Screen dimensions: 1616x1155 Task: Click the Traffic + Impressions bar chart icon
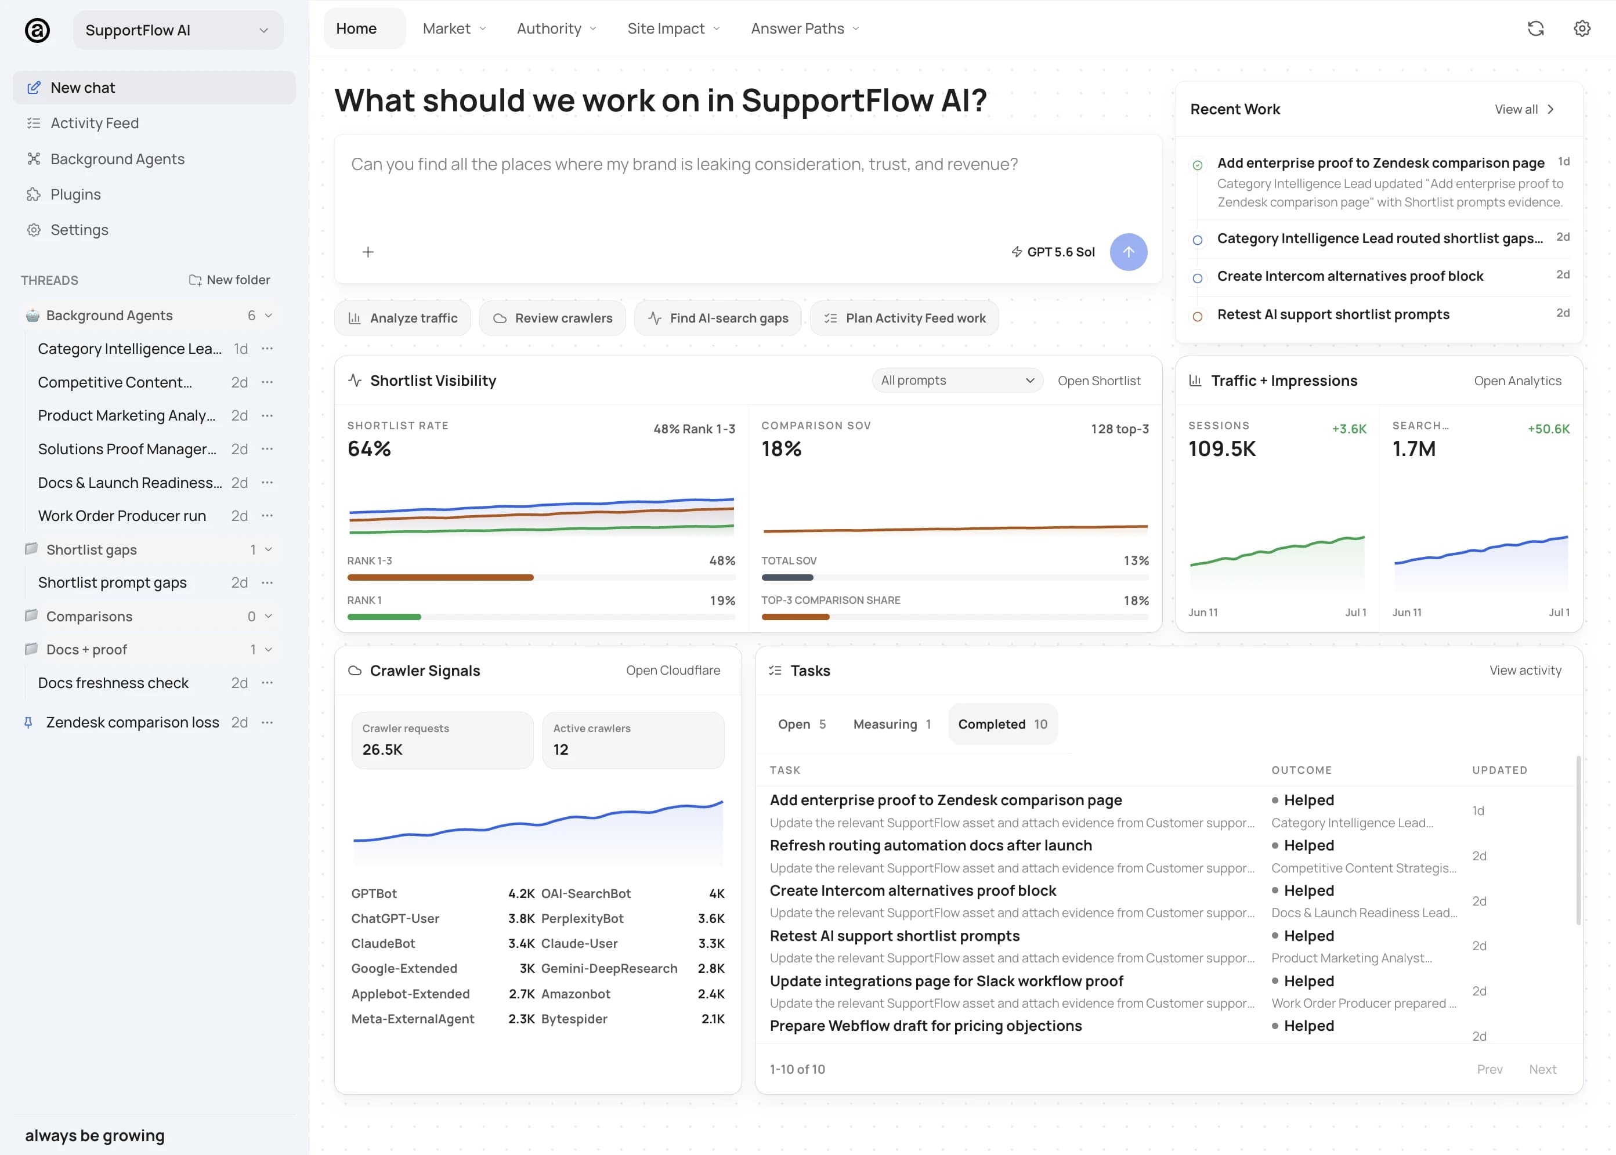[x=1196, y=381]
